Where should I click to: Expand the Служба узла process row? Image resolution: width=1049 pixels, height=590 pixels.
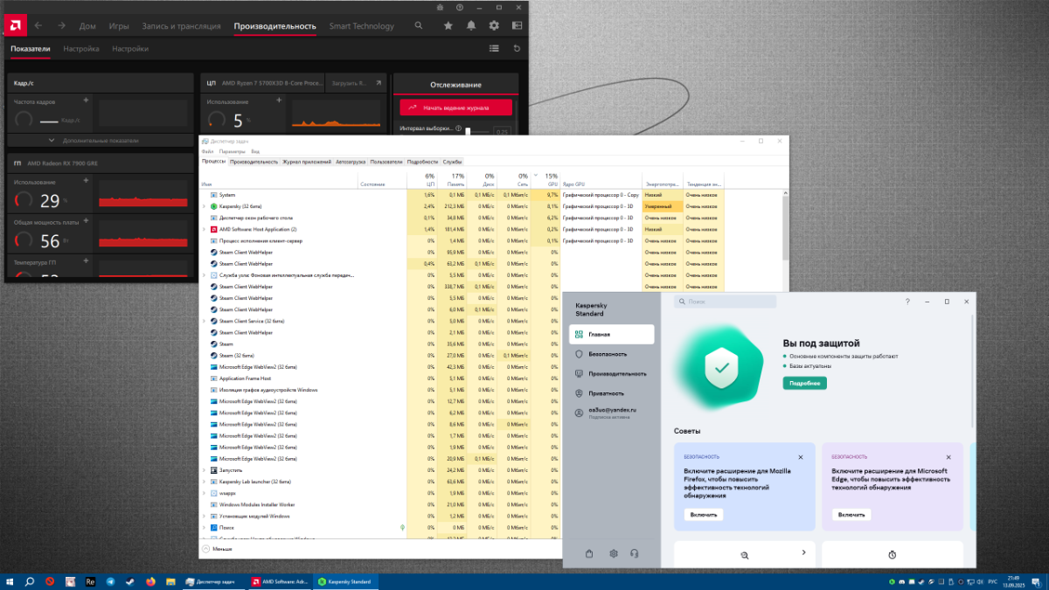click(204, 274)
